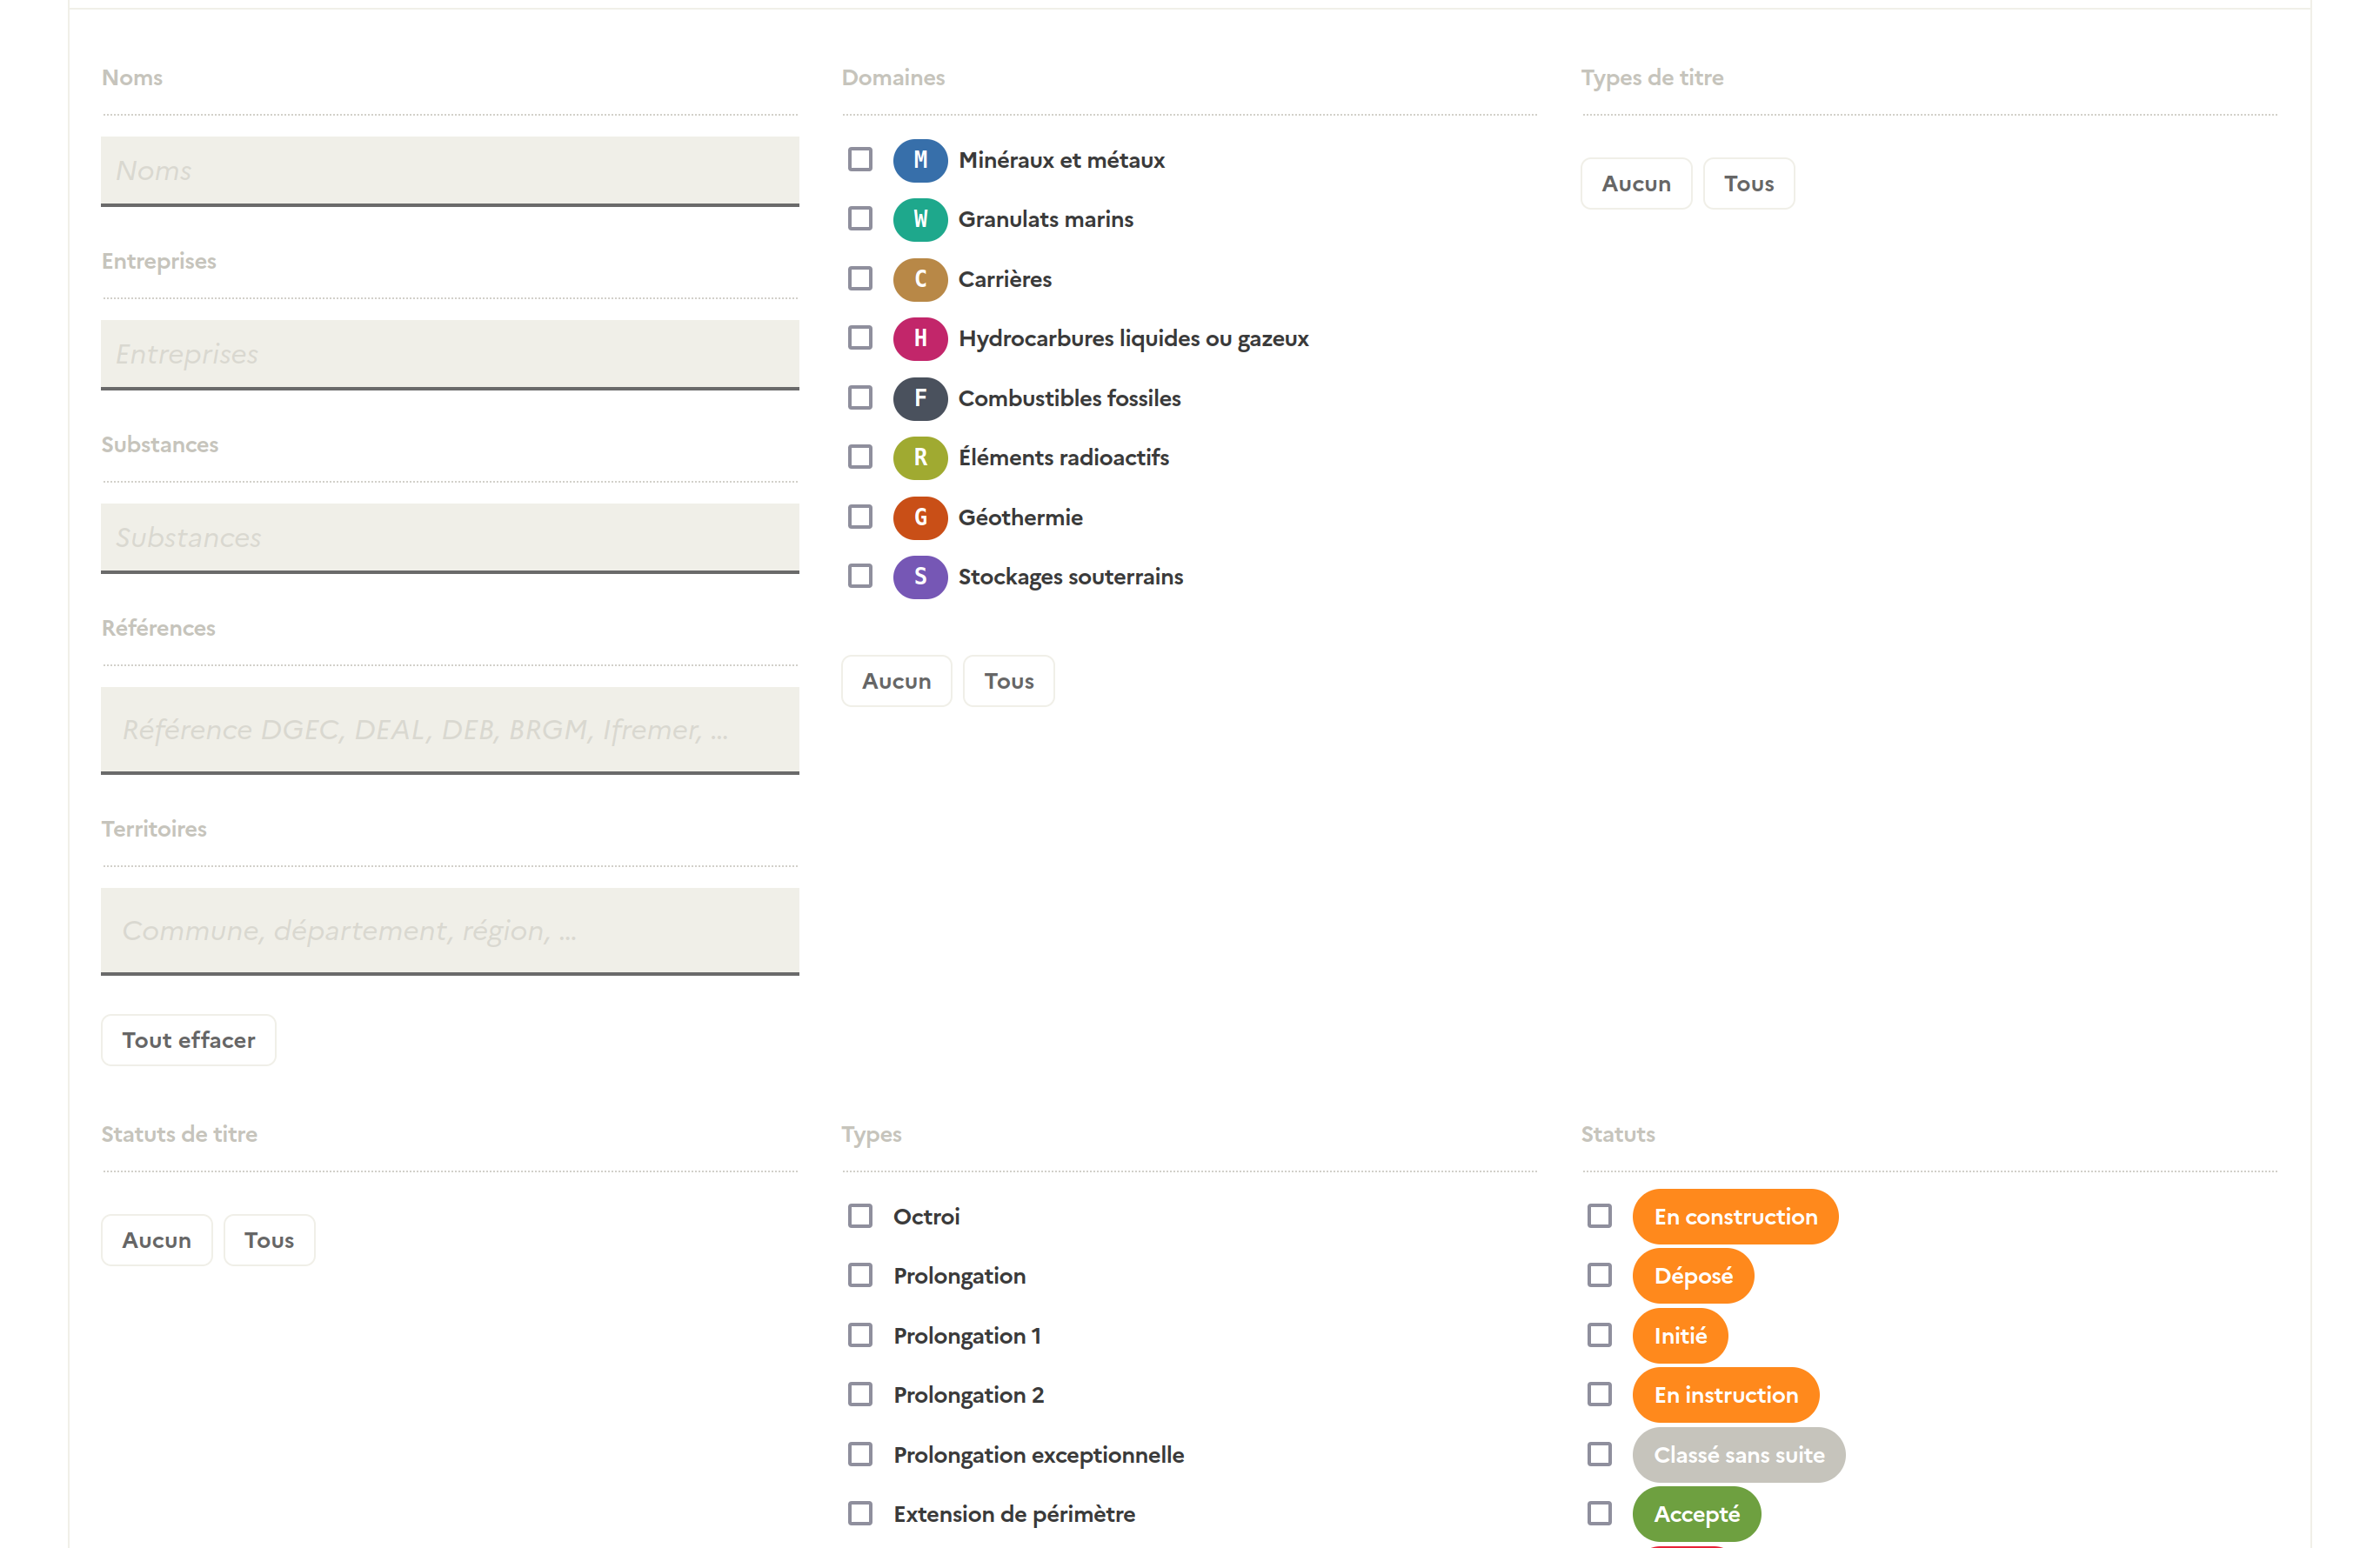This screenshot has width=2380, height=1548.
Task: Tick the checkbox next to Déposé
Action: [1599, 1275]
